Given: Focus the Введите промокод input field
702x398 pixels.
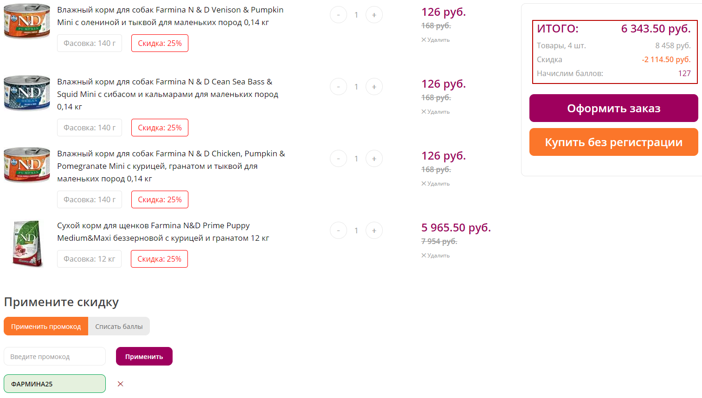Looking at the screenshot, I should click(55, 356).
